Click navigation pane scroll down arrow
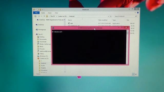Viewport: 164px width, 92px height. pyautogui.click(x=65, y=72)
